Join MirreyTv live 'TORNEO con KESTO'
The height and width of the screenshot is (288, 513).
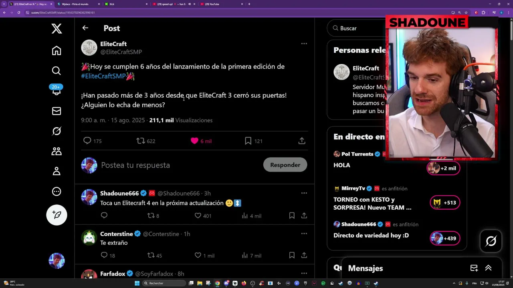pos(445,202)
